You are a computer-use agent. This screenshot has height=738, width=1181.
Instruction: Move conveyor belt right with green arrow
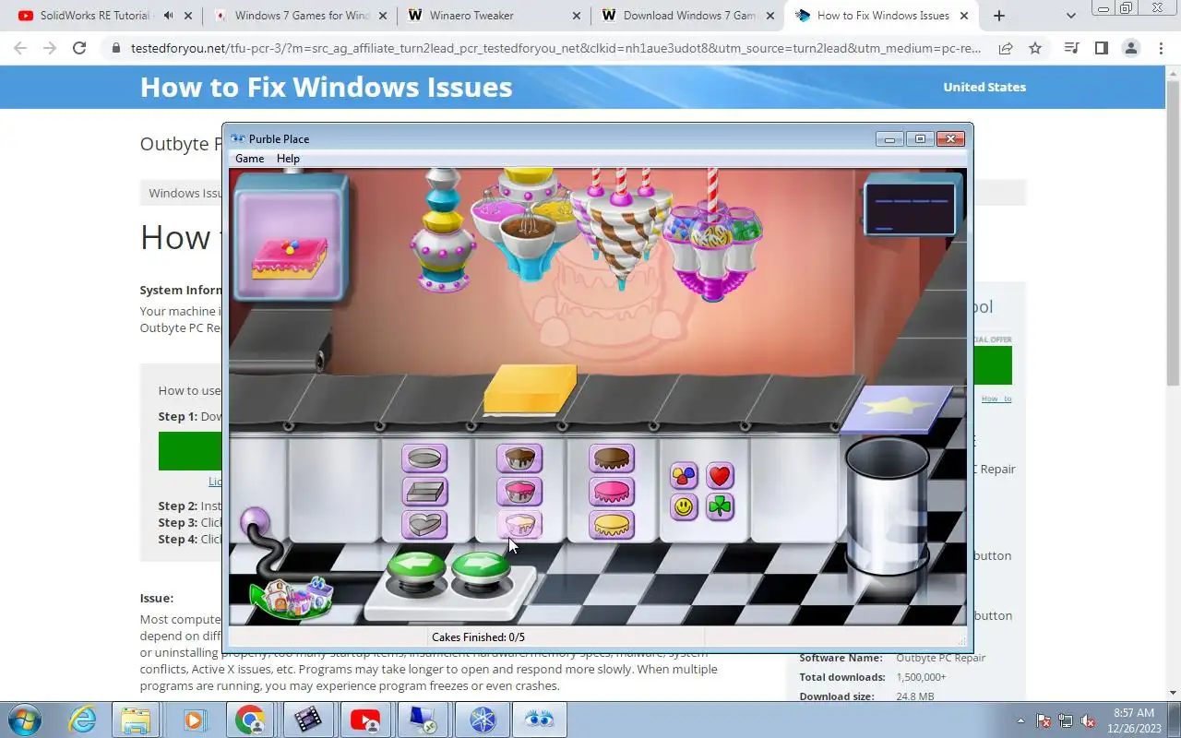click(x=482, y=568)
